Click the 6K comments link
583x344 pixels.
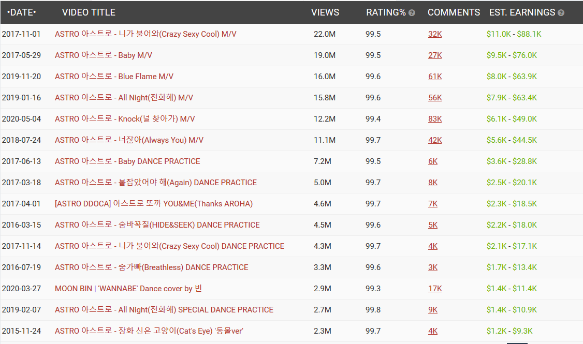pos(433,161)
